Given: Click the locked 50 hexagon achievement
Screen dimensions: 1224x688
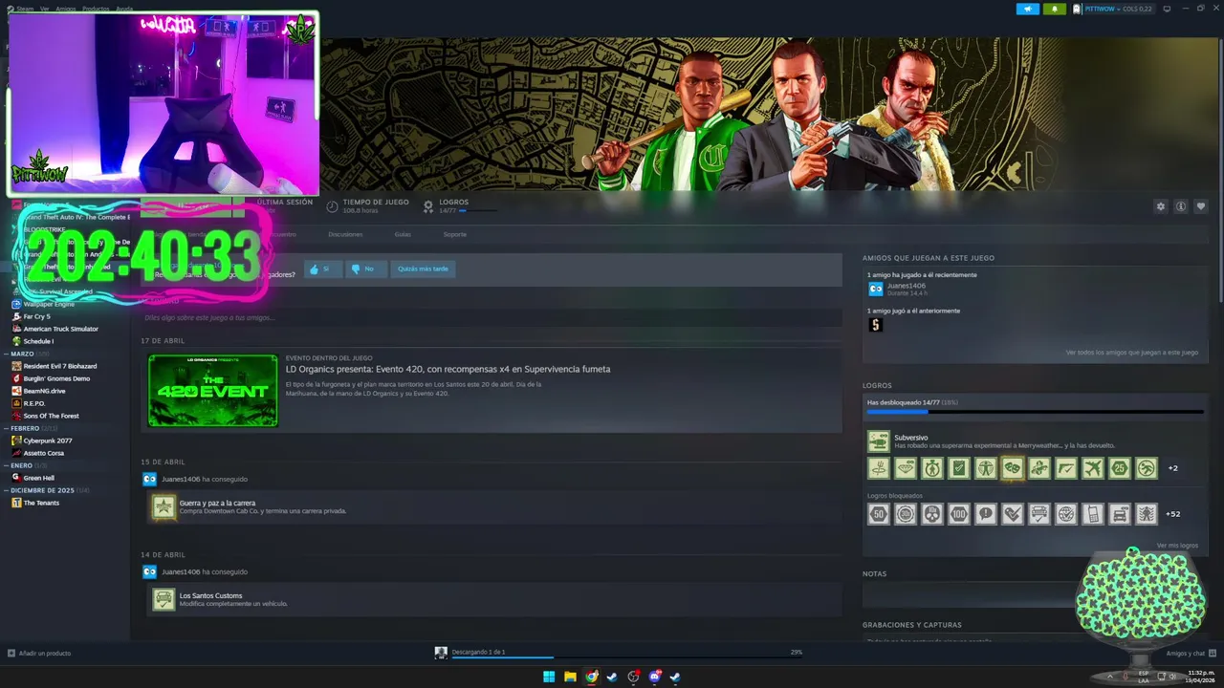Looking at the screenshot, I should click(x=878, y=514).
